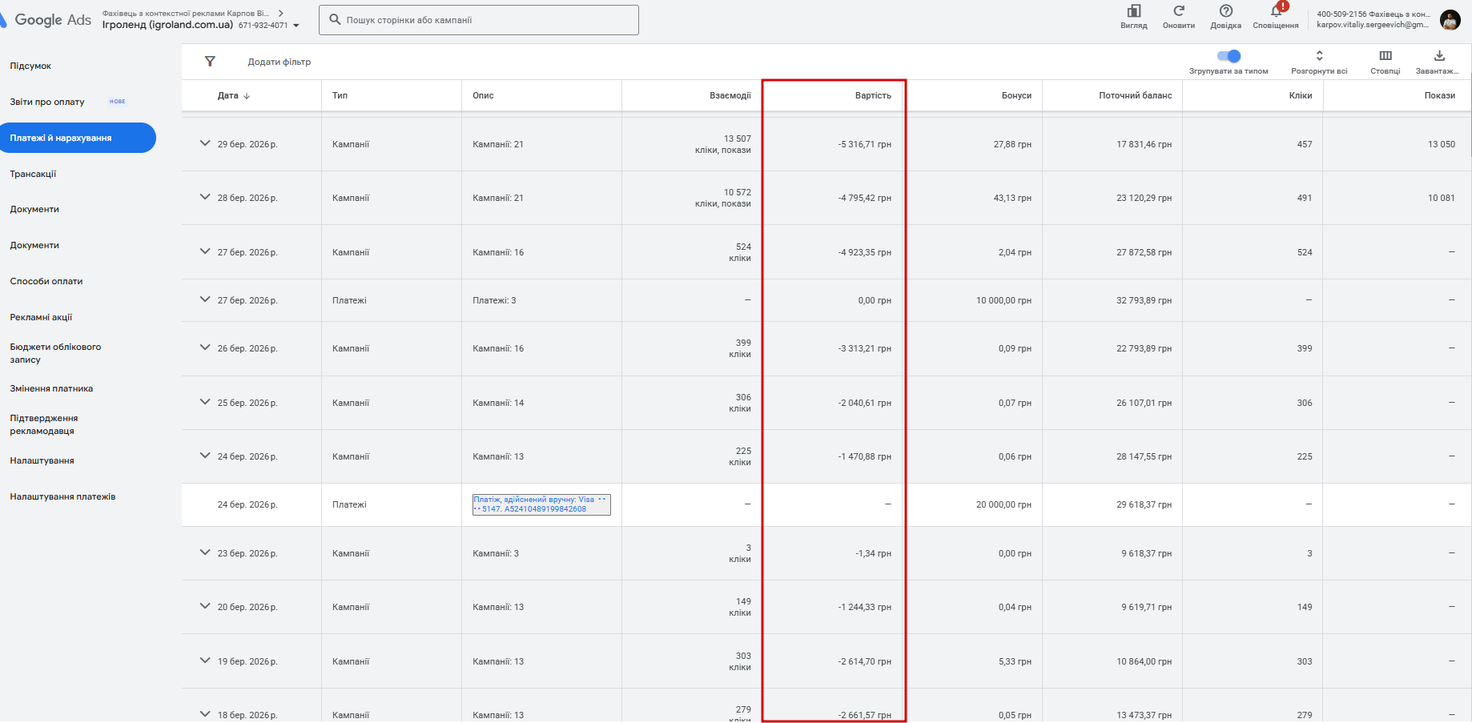Select Платежі й нарахування sidebar item
The height and width of the screenshot is (723, 1472).
click(x=78, y=138)
